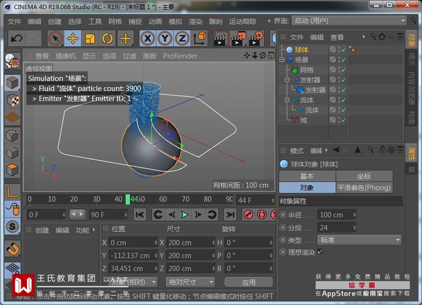
Task: Open the 渲染 menu
Action: pyautogui.click(x=195, y=22)
